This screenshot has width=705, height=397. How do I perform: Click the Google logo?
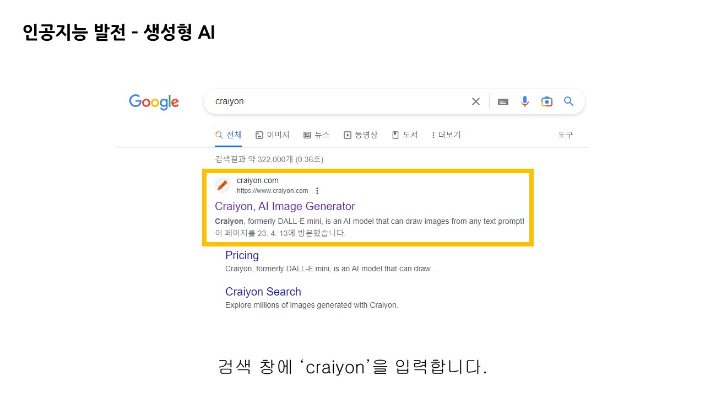(154, 102)
